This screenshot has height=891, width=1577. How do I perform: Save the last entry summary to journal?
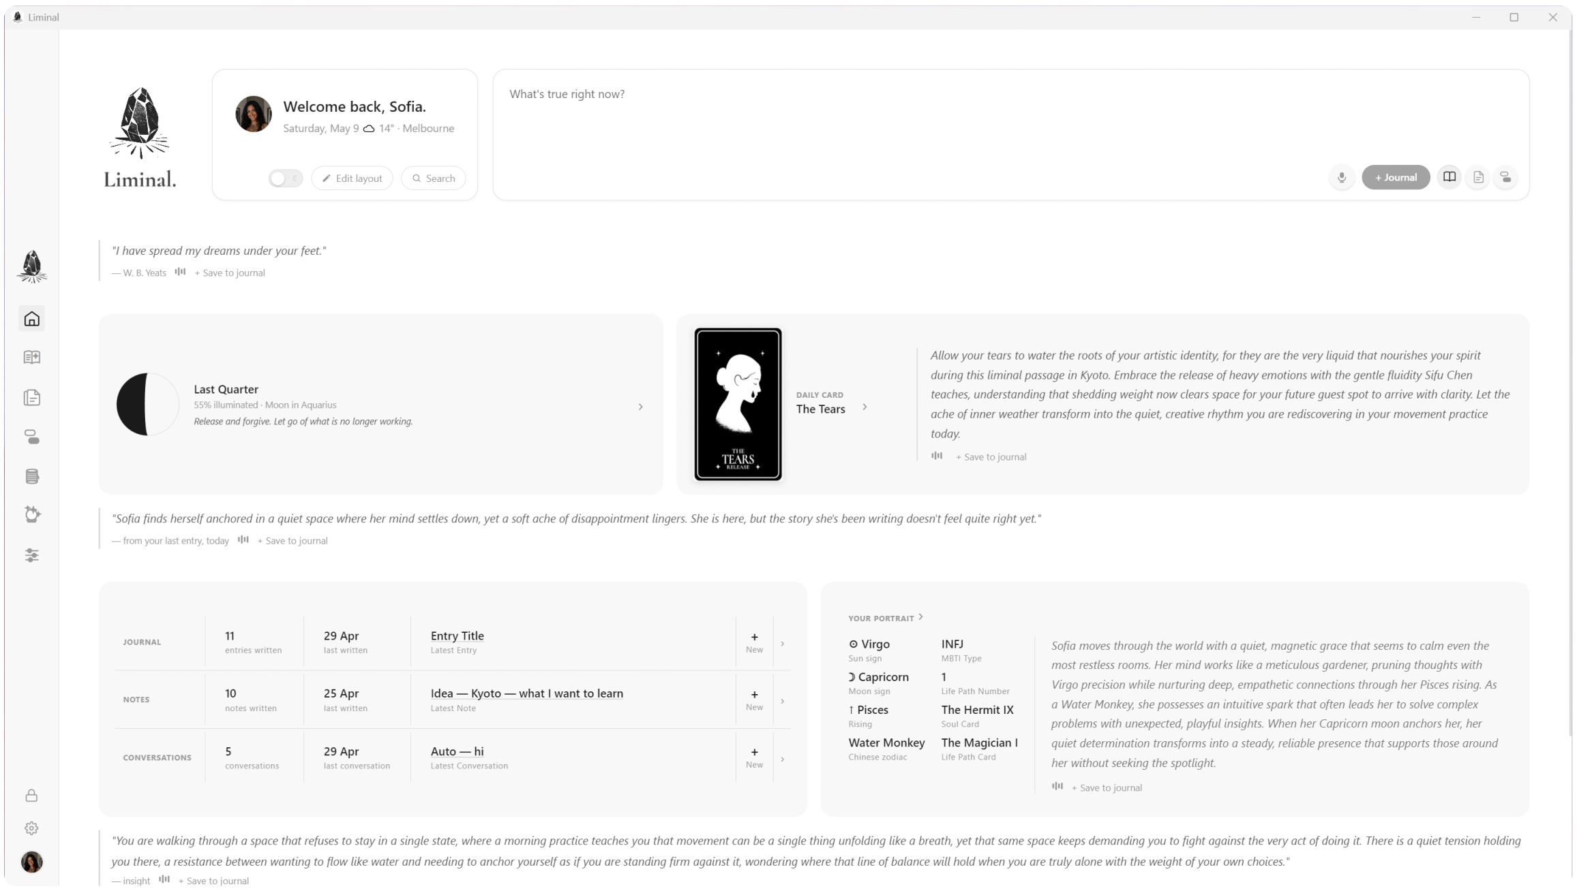coord(292,541)
